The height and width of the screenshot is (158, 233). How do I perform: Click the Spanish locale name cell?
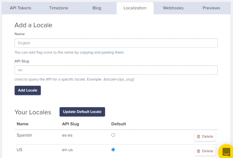(24, 135)
